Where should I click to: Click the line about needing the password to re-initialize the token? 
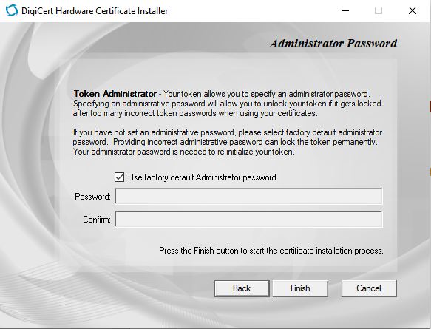(184, 152)
